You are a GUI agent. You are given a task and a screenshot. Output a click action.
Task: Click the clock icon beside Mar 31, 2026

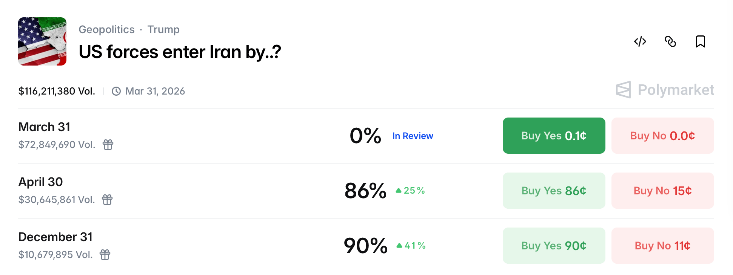116,91
